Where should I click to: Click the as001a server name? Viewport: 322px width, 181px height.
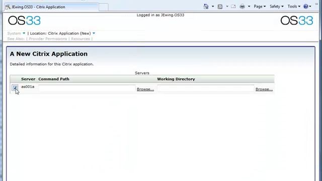tap(28, 86)
